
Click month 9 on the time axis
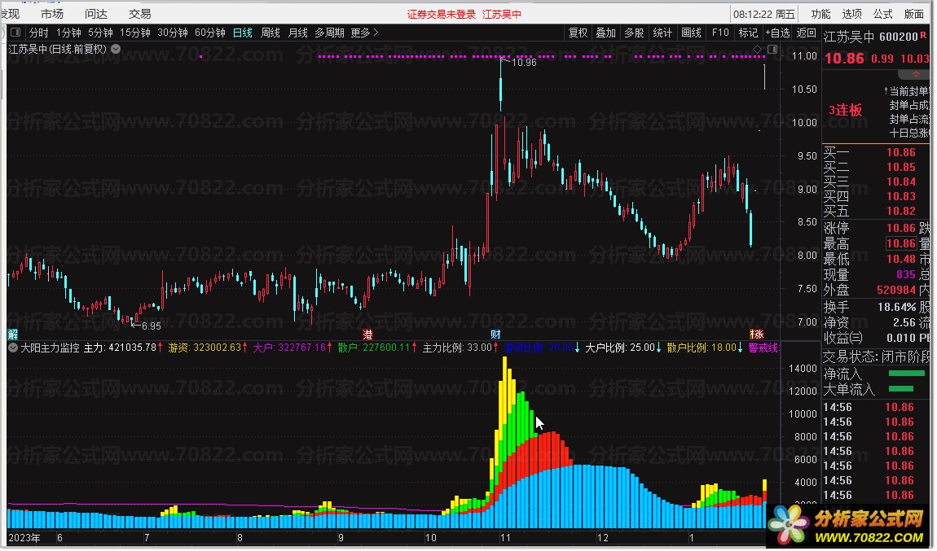pos(341,538)
